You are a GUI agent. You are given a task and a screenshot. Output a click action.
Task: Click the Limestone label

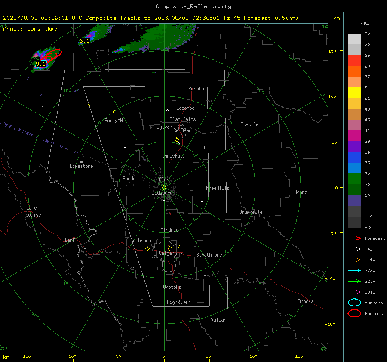tap(81, 166)
